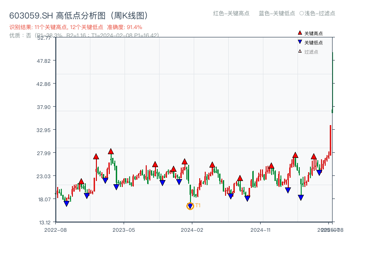The height and width of the screenshot is (277, 369).
Task: Click the 603059.SH 高低点分析图 chart title
Action: (79, 16)
